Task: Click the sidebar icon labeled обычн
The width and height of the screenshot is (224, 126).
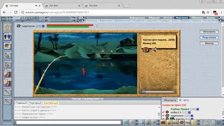Action: tap(7, 73)
